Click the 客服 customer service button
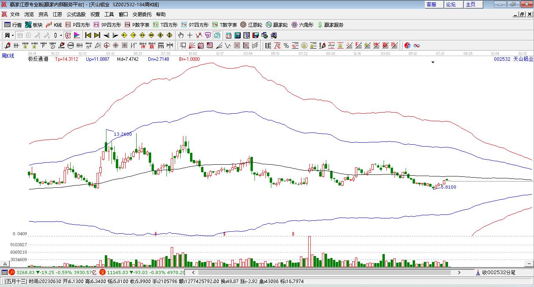This screenshot has width=534, height=287. pyautogui.click(x=431, y=4)
